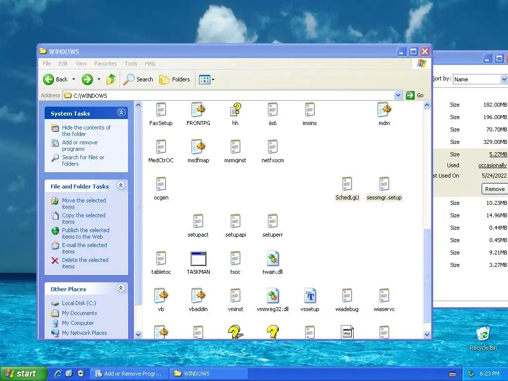This screenshot has height=381, width=508.
Task: Switch to Add or Remove Programs taskbar button
Action: pos(129,374)
